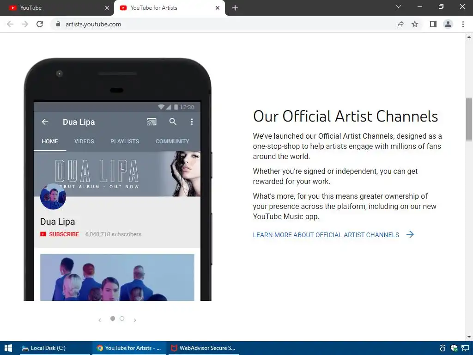The height and width of the screenshot is (355, 473).
Task: Bookmark this page with star icon
Action: point(415,24)
